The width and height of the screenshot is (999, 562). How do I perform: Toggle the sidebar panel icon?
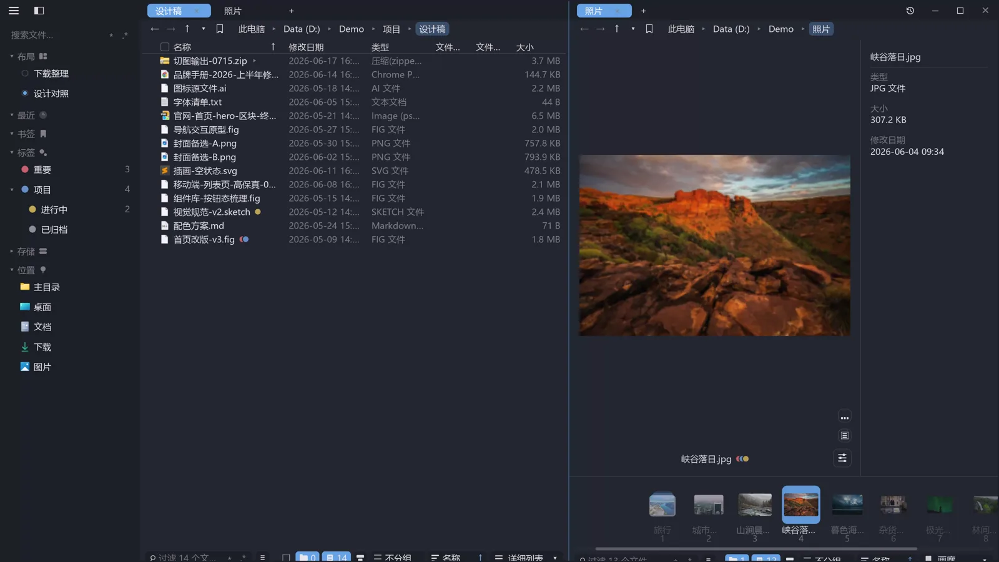[x=39, y=11]
